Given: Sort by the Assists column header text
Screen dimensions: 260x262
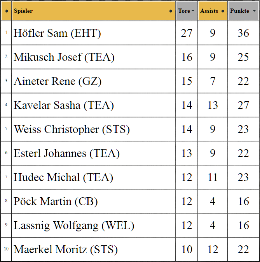Looking at the screenshot, I should click(209, 11).
